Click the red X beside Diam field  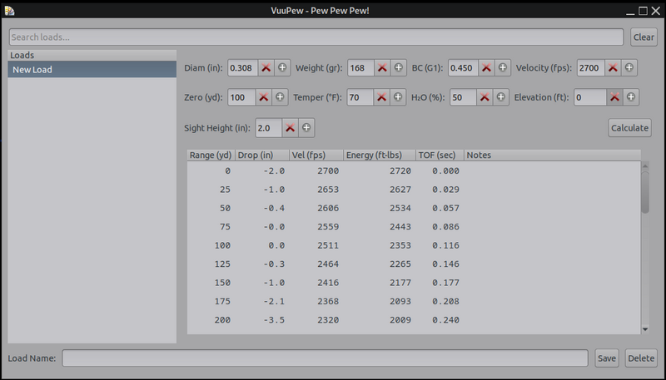tap(266, 67)
